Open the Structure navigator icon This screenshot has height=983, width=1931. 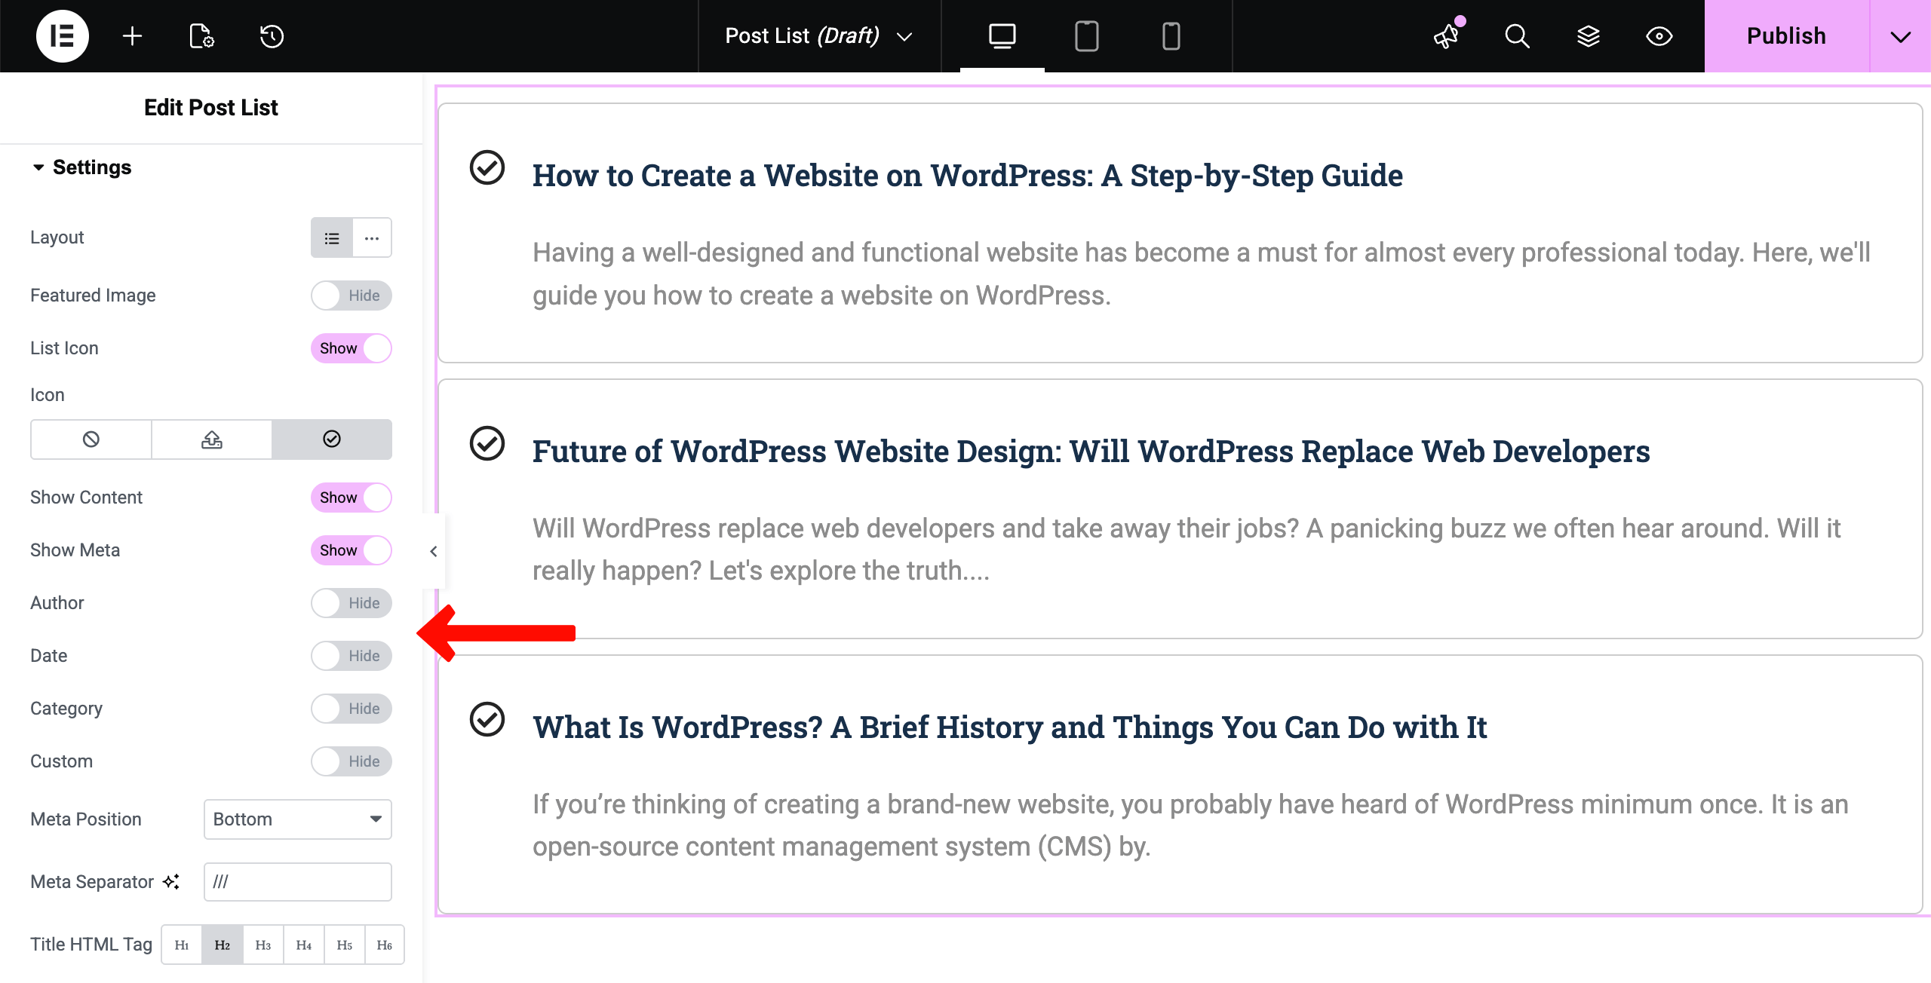pos(1589,35)
